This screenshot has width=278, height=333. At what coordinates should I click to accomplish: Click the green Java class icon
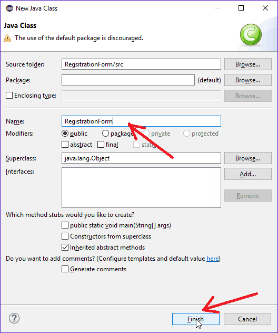point(251,34)
